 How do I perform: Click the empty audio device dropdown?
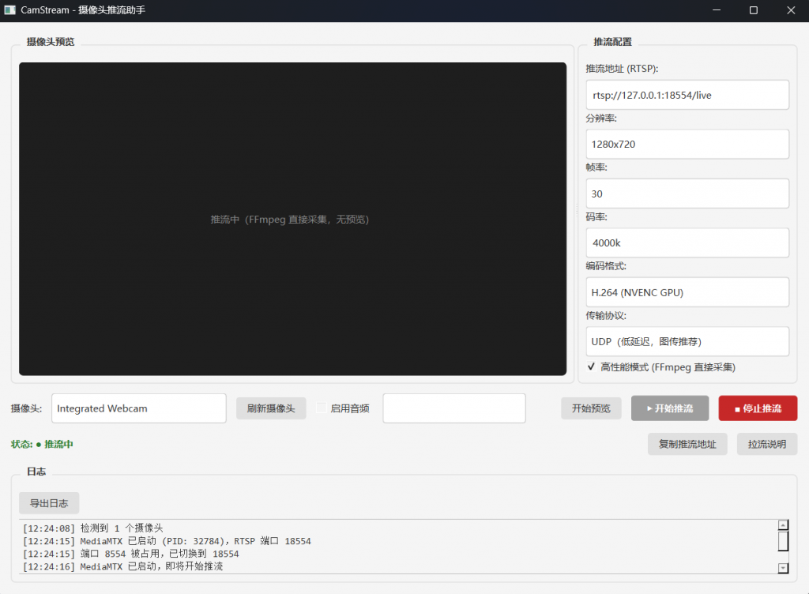click(x=453, y=408)
